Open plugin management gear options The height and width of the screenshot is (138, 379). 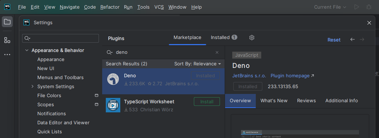coord(252,37)
